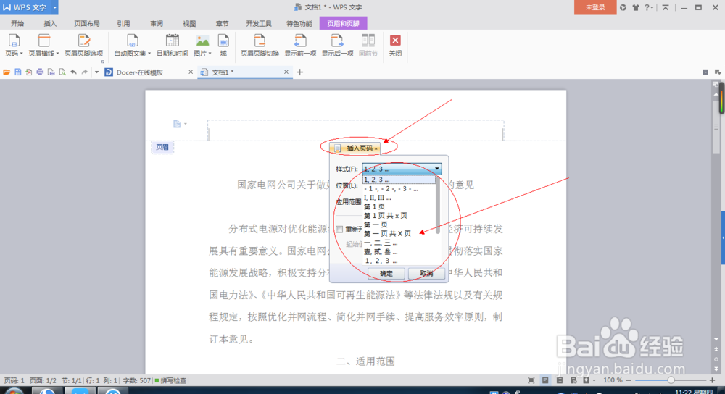
Task: Click 显示前一项 show previous item
Action: (301, 45)
